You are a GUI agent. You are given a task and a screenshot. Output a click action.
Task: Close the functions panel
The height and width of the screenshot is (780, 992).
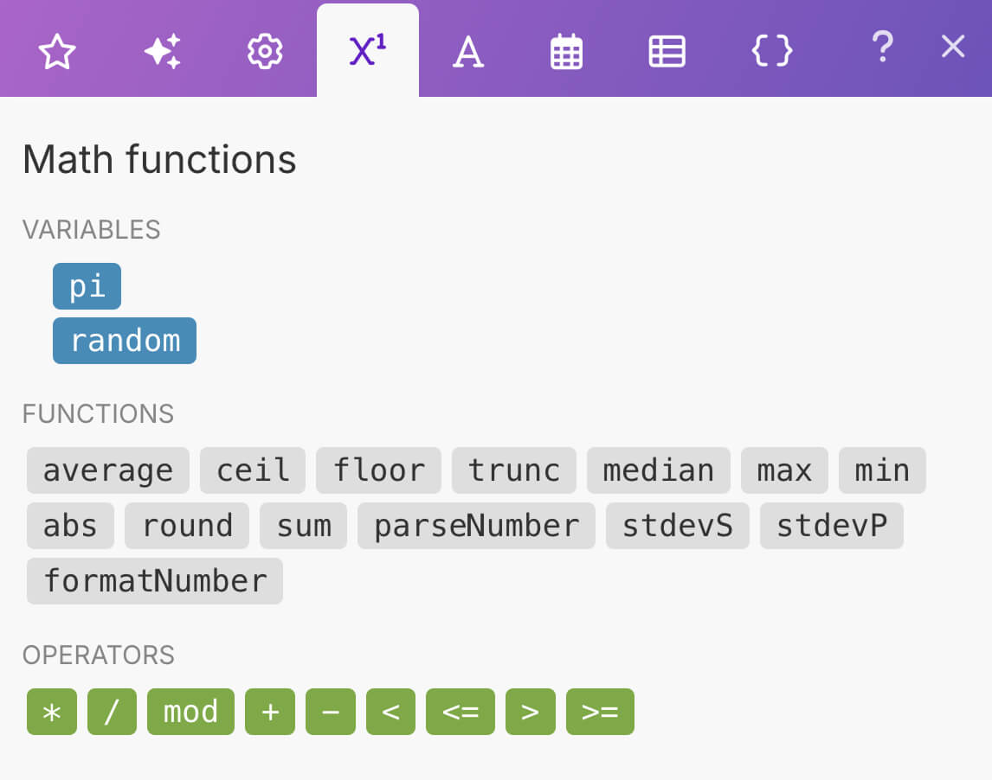tap(953, 47)
